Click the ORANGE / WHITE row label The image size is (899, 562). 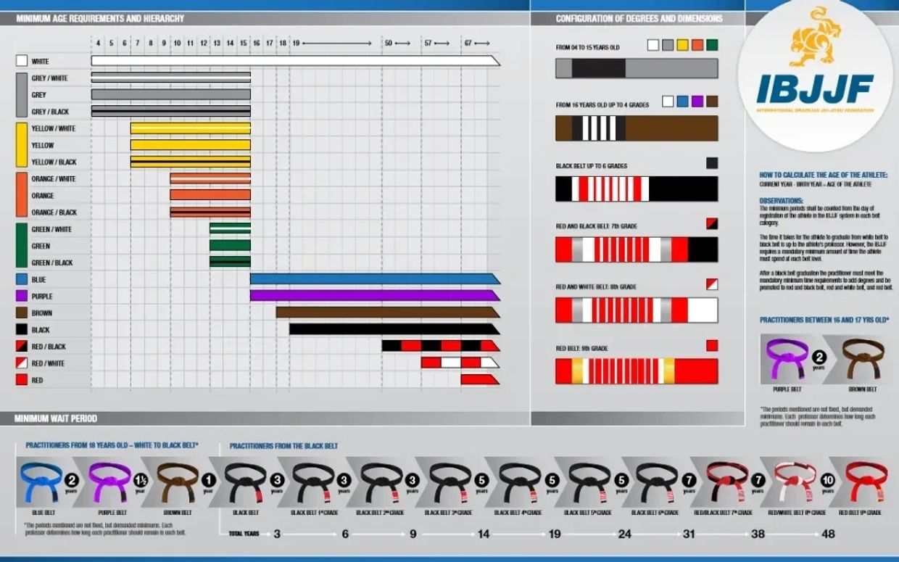point(53,179)
